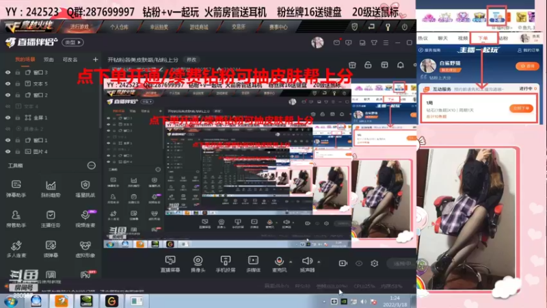
Task: Open 视频连麦 tool in the toolbox
Action: (x=85, y=219)
